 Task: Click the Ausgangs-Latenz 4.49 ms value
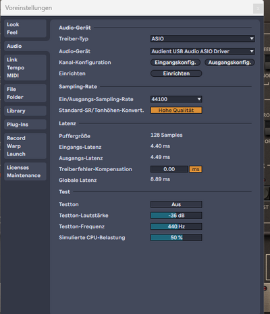pos(160,157)
